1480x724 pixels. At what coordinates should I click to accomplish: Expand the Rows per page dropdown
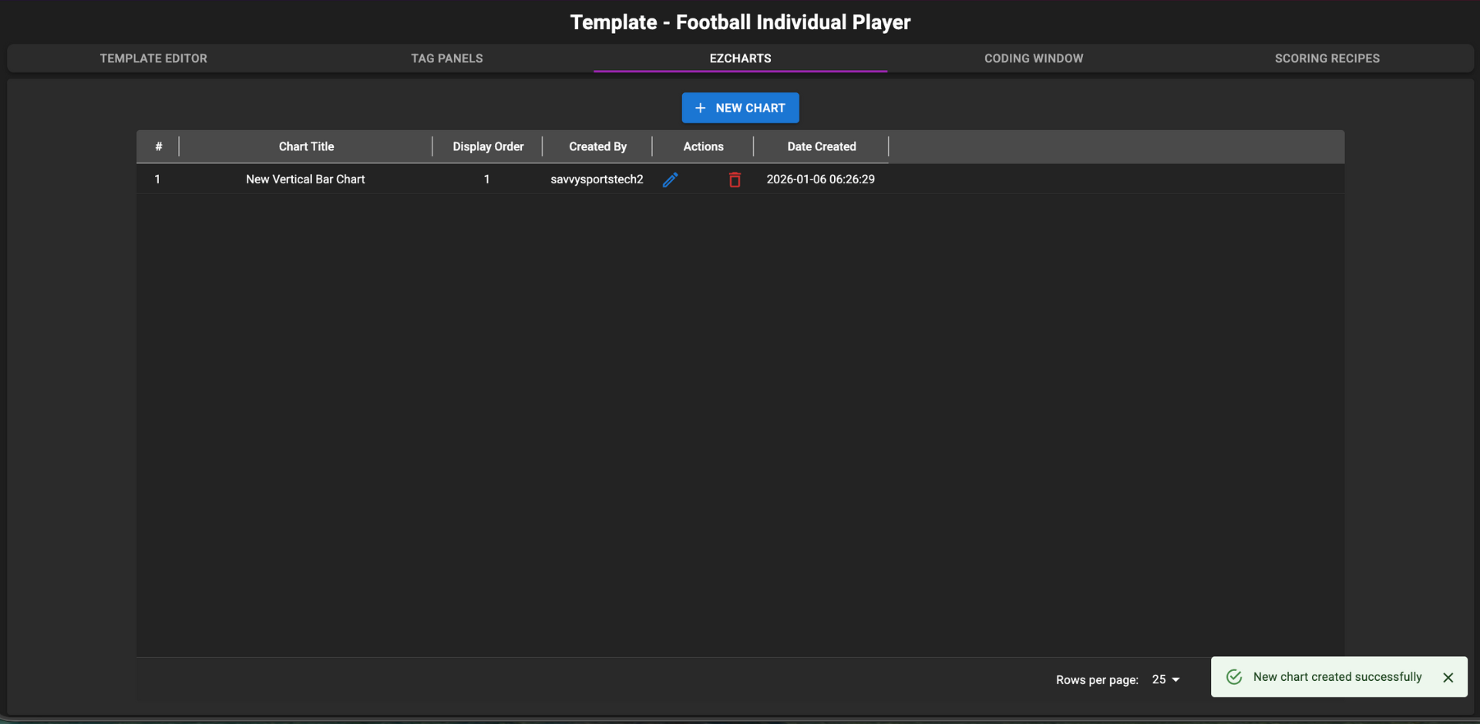click(x=1165, y=679)
